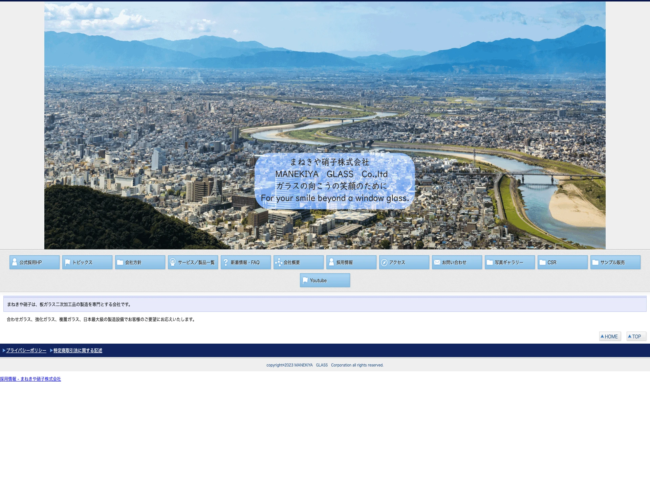This screenshot has height=487, width=650.
Task: Click person icon on 採用情報 button
Action: [331, 262]
